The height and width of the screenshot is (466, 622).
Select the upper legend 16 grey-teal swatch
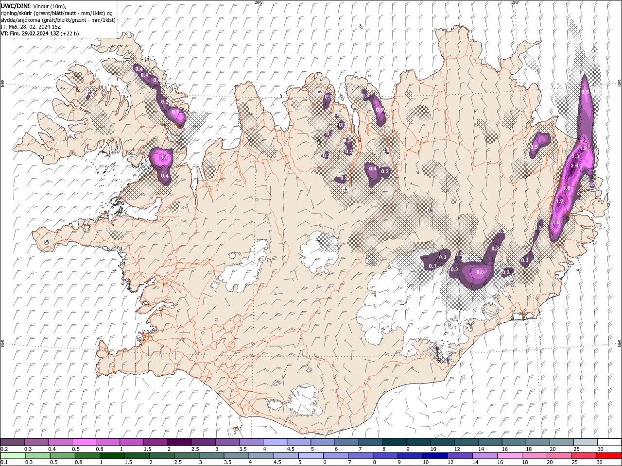coord(514,442)
